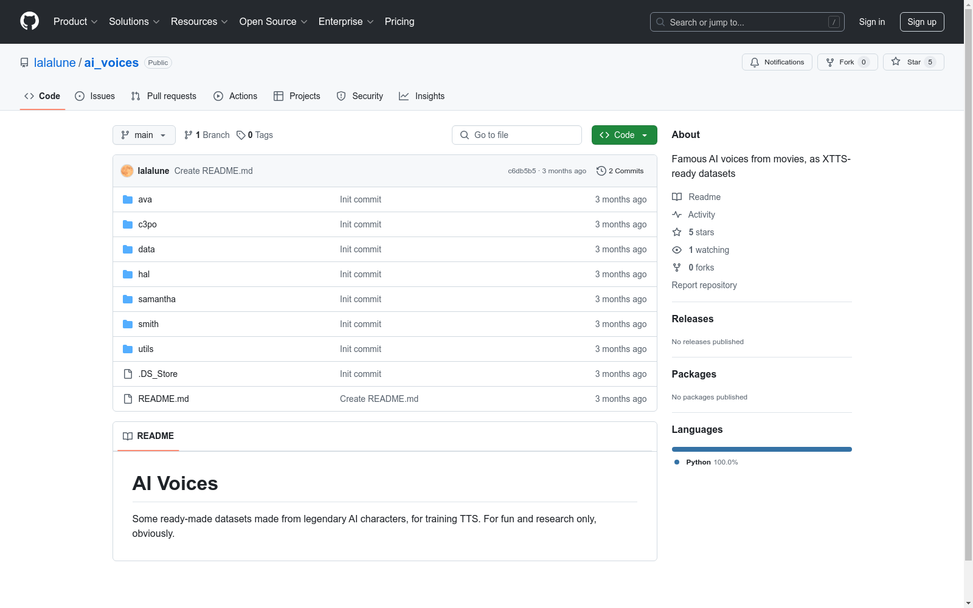Click the Python 100.0% language link
973x608 pixels.
point(706,462)
